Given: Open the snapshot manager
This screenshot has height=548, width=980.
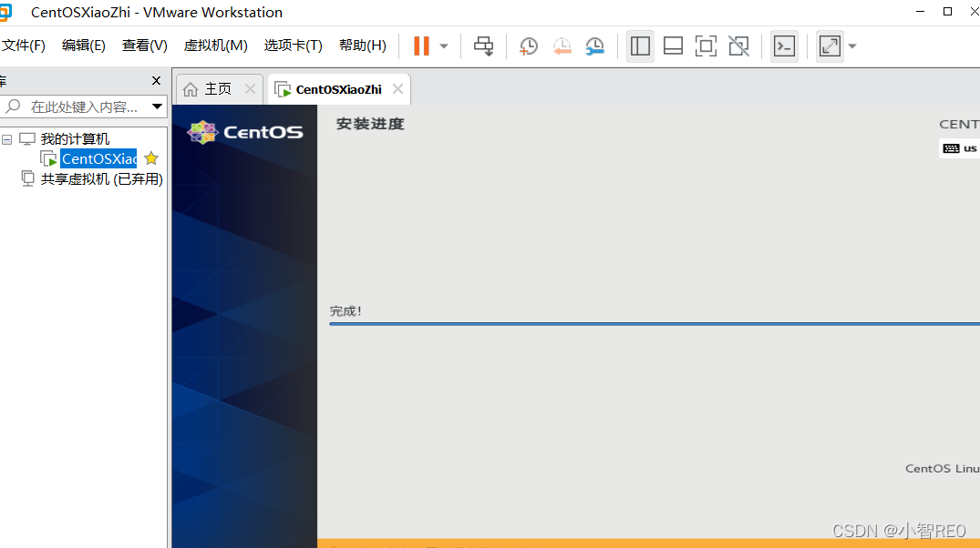Looking at the screenshot, I should point(595,46).
